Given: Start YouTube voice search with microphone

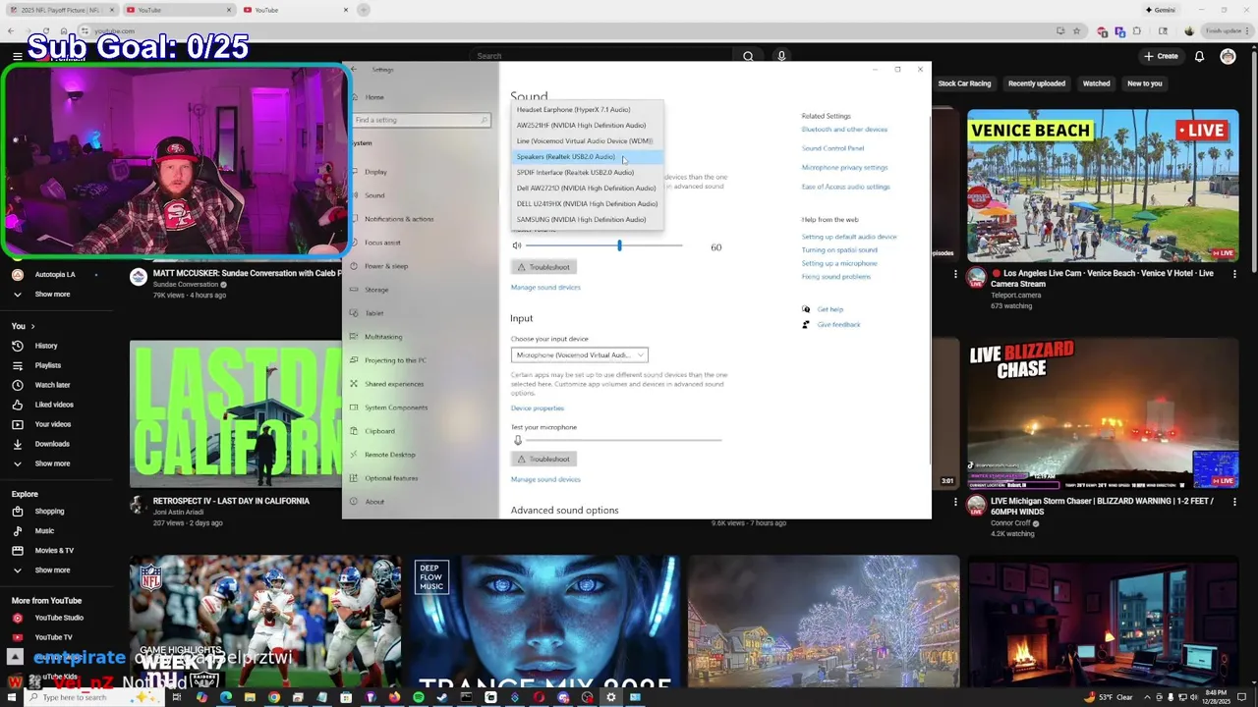Looking at the screenshot, I should coord(781,56).
